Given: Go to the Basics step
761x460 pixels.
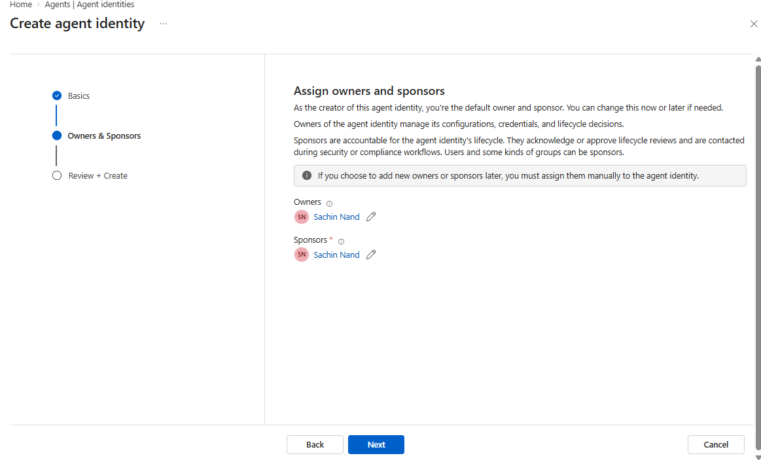Looking at the screenshot, I should click(71, 96).
